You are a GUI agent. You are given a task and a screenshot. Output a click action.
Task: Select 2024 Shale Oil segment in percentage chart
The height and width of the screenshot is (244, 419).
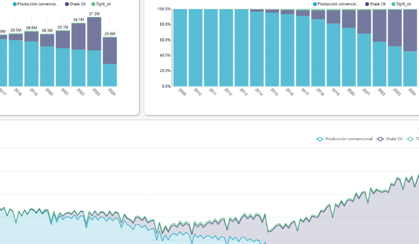(410, 30)
